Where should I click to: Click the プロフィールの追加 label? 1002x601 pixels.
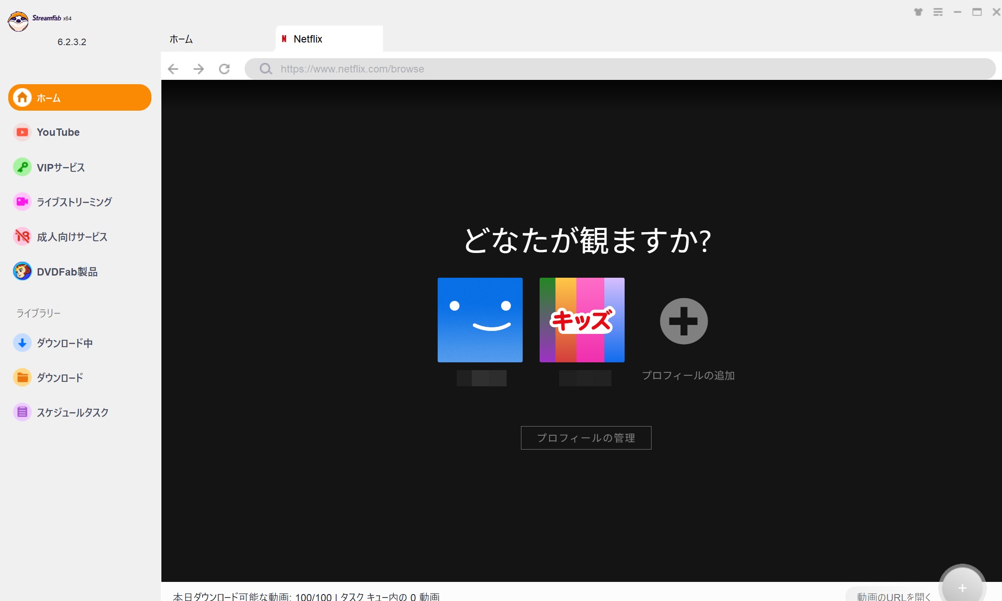pos(688,375)
